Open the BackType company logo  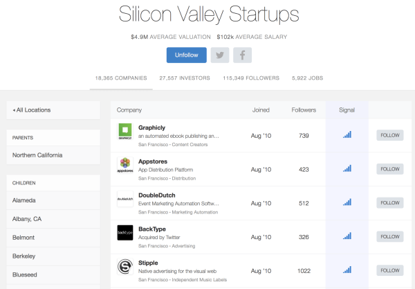(125, 233)
